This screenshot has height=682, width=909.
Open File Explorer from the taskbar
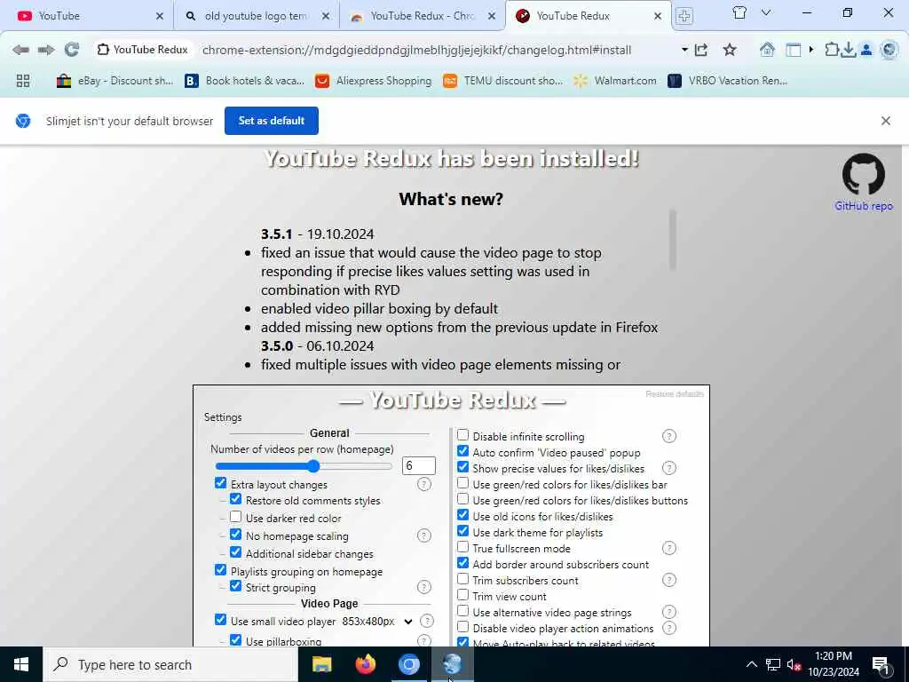[321, 664]
